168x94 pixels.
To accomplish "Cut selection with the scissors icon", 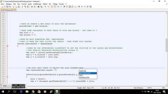I will [22, 7].
